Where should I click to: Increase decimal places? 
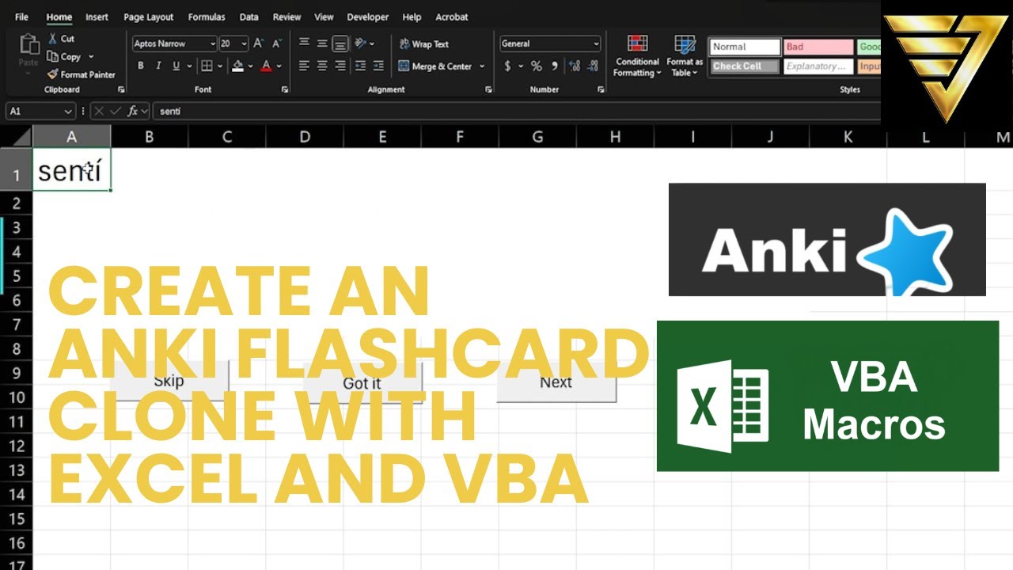[x=575, y=66]
